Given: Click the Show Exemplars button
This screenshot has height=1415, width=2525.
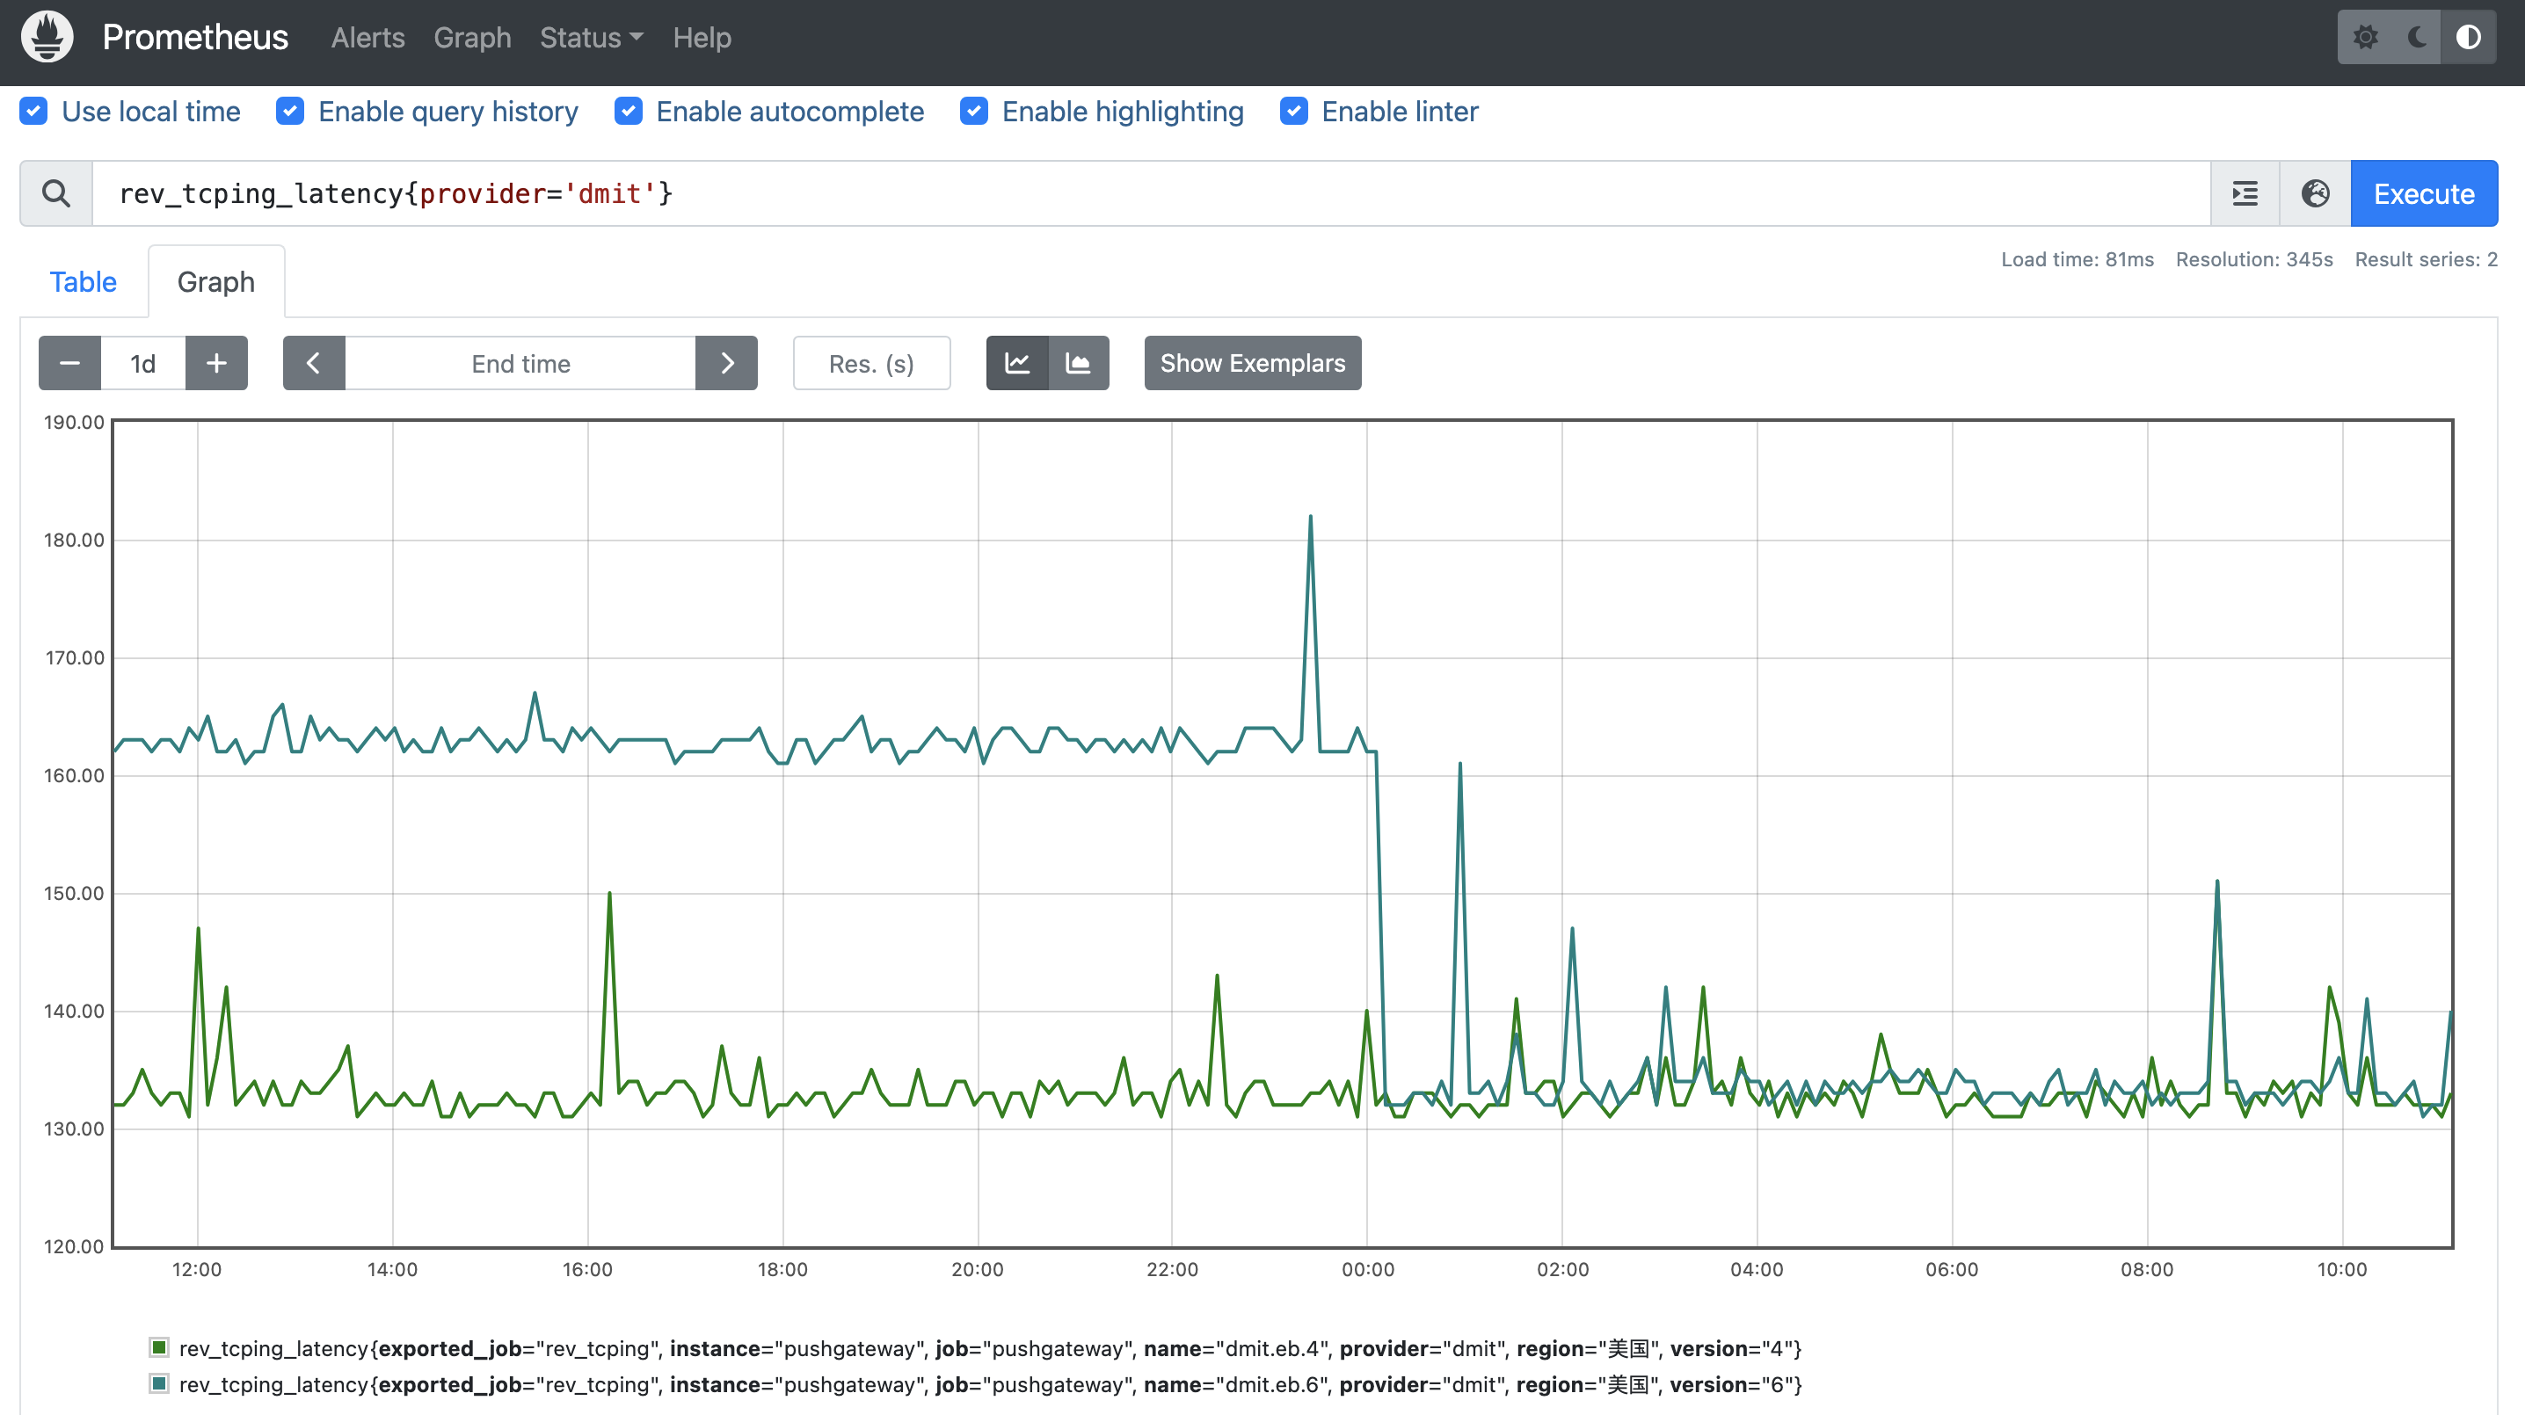Looking at the screenshot, I should [x=1252, y=364].
